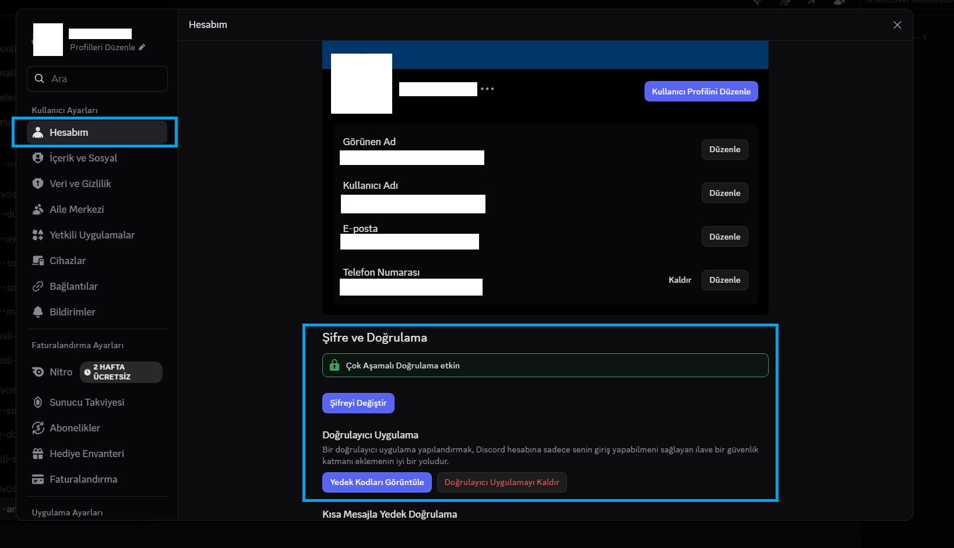Click the Aile Merkezi family icon

click(x=38, y=209)
